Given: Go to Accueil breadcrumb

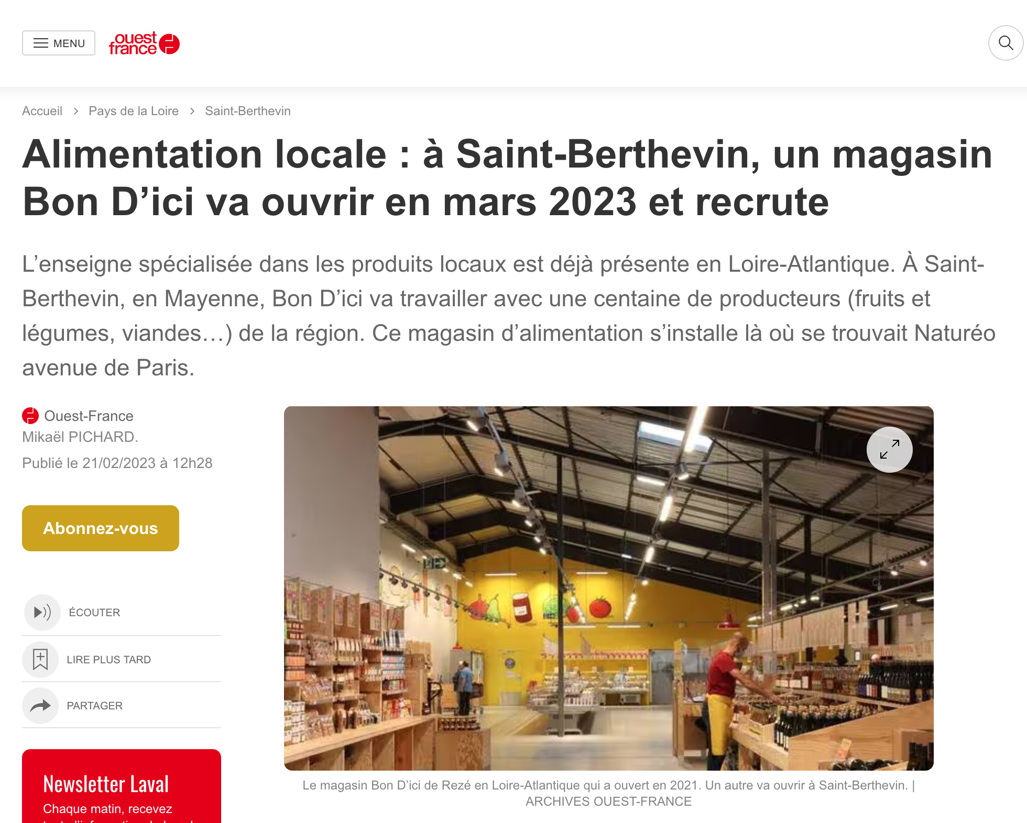Looking at the screenshot, I should coord(42,111).
